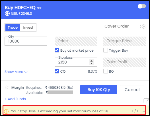Click the Buy 10K Qty button
150x116 pixels.
(99, 90)
